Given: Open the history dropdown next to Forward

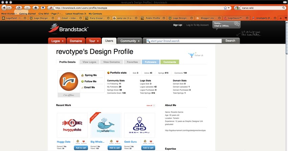Looking at the screenshot, I should tap(13, 8).
